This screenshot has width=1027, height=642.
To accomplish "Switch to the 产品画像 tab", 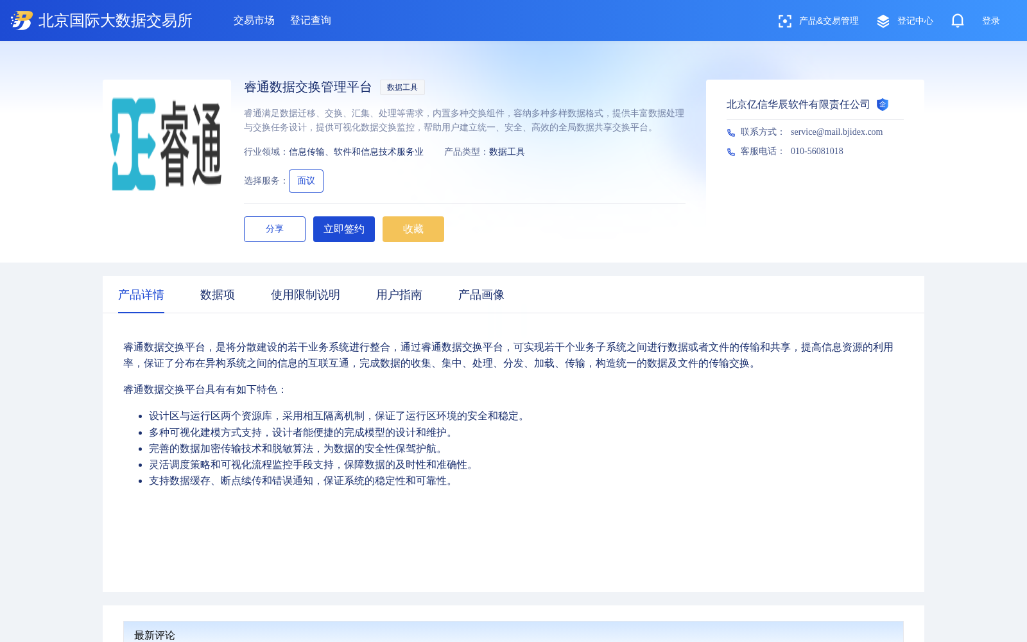I will pos(481,295).
